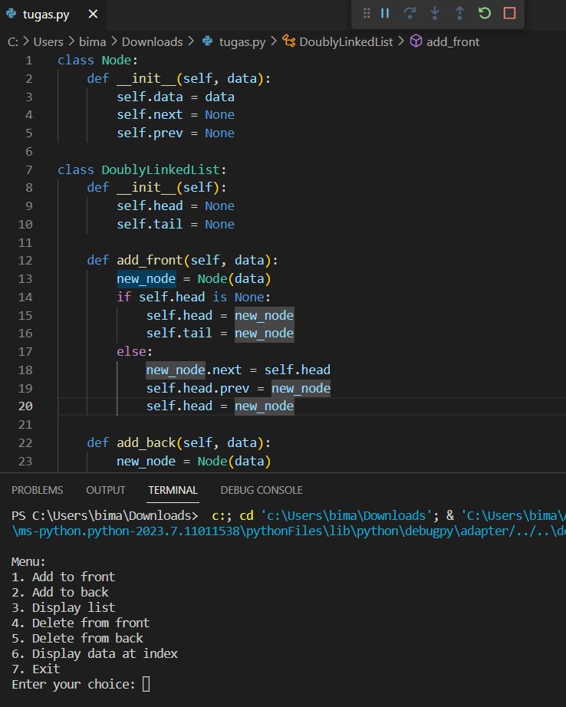This screenshot has width=566, height=707.
Task: Click the 'else:' keyword on line 17
Action: (135, 352)
